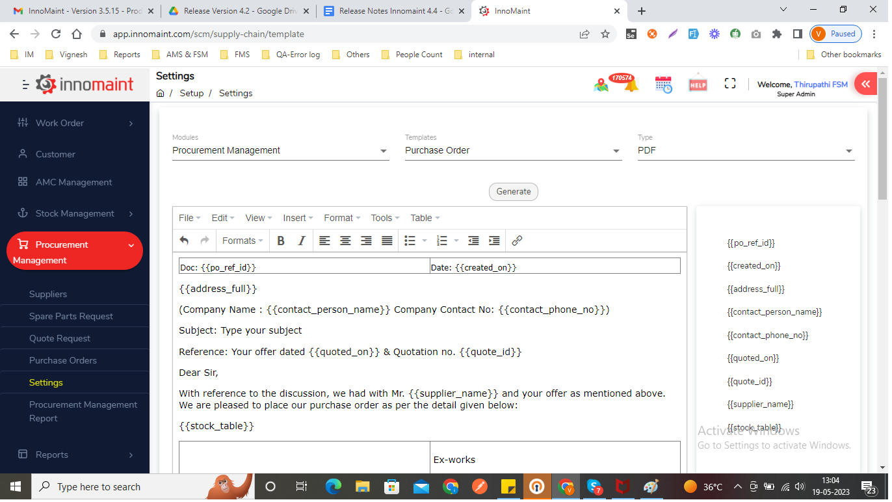Viewport: 892px width, 502px height.
Task: Apply italic formatting in editor toolbar
Action: click(x=302, y=241)
